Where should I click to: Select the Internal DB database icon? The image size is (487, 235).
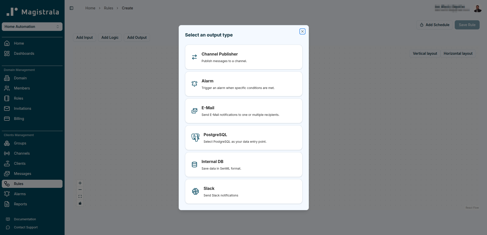click(x=194, y=165)
